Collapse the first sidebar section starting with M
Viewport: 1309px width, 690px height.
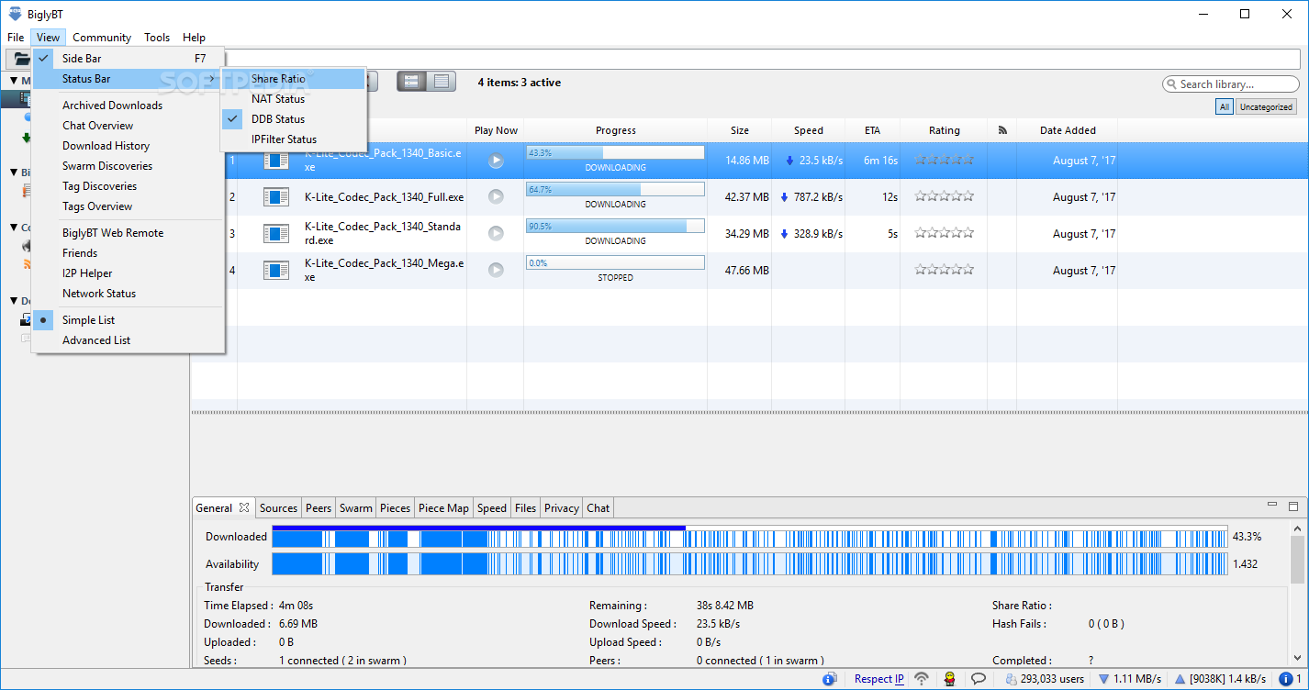pos(14,81)
